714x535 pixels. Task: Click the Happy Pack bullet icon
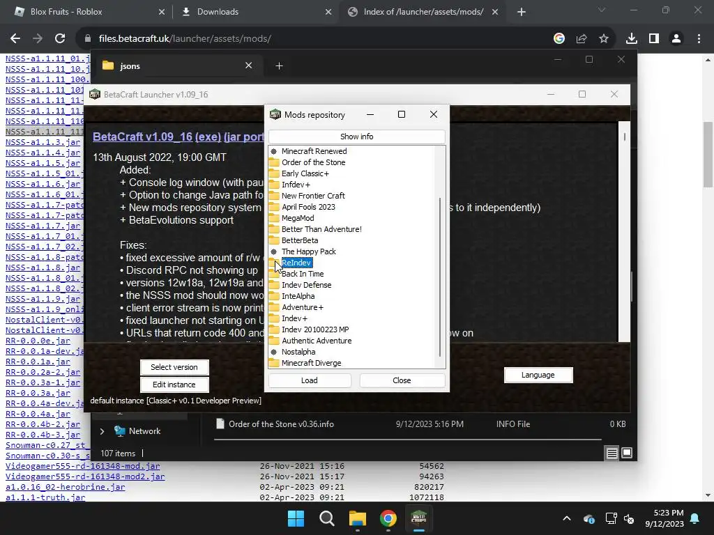coord(273,251)
